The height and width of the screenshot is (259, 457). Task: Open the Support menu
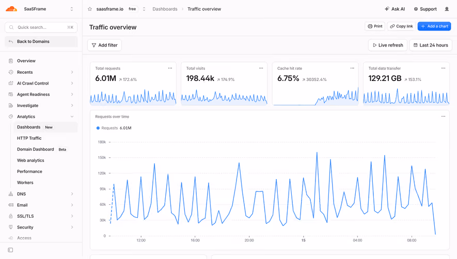(425, 9)
